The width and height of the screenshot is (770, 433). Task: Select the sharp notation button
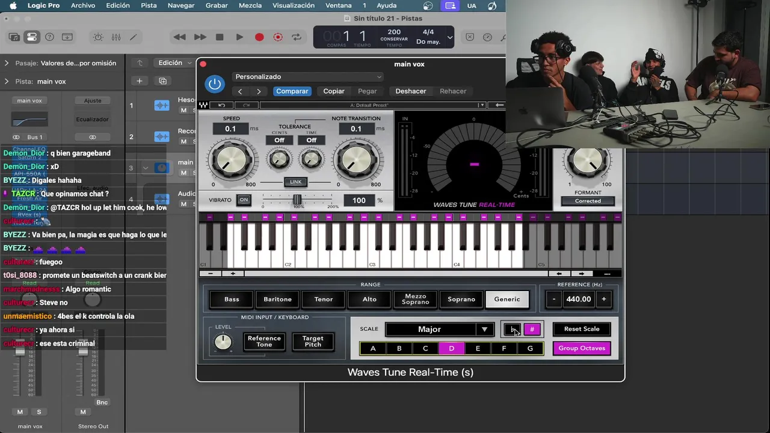[532, 329]
